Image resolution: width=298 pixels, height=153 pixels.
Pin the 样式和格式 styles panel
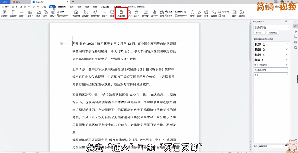286,22
